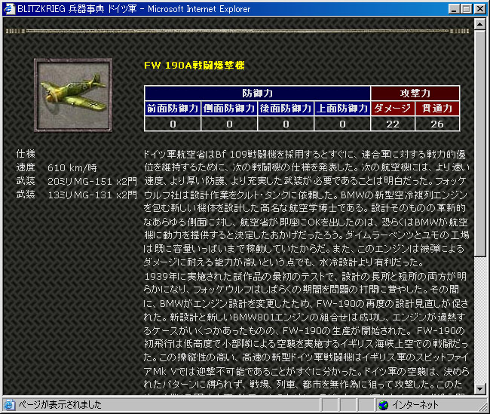Viewport: 490px width, 414px height.
Task: Click the window resize grip at bottom corner
Action: coord(482,406)
